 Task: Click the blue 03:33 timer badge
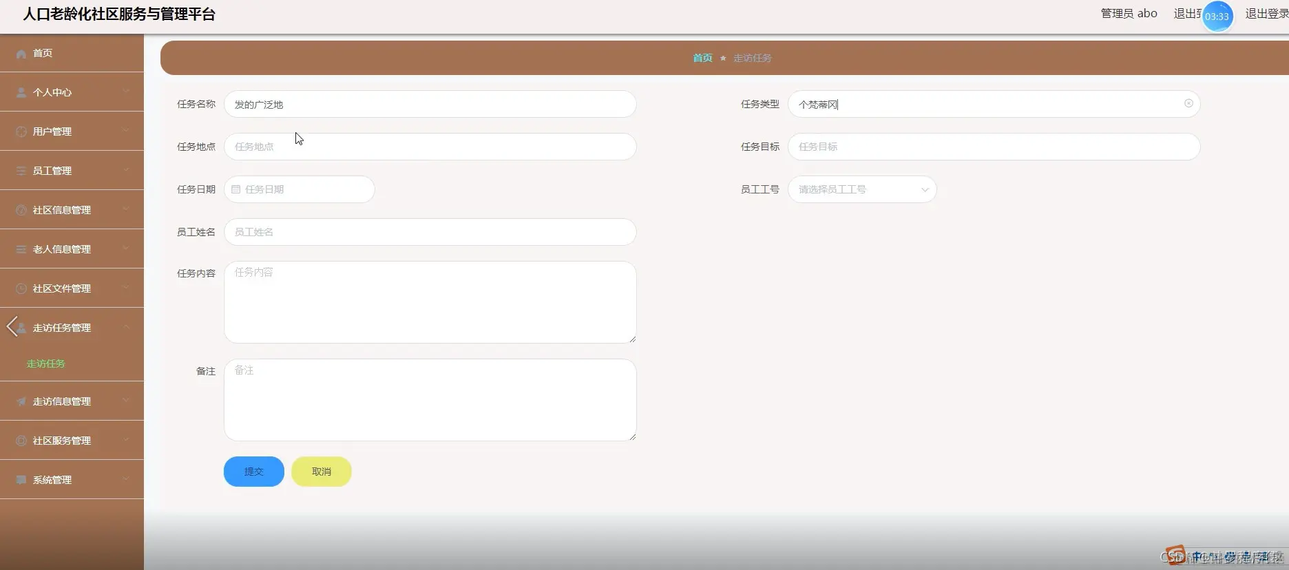click(1217, 17)
